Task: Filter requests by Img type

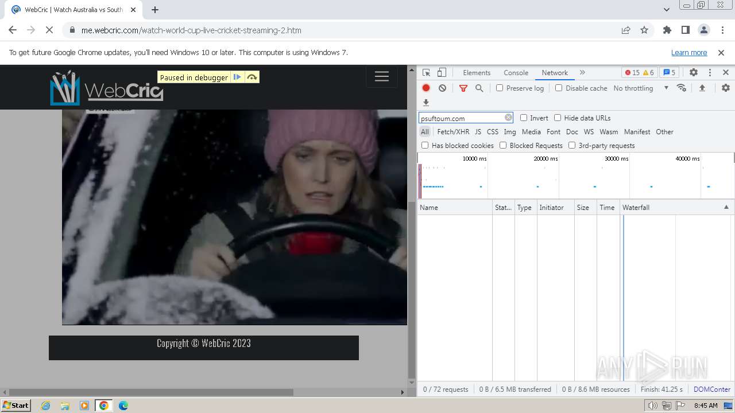Action: pos(510,132)
